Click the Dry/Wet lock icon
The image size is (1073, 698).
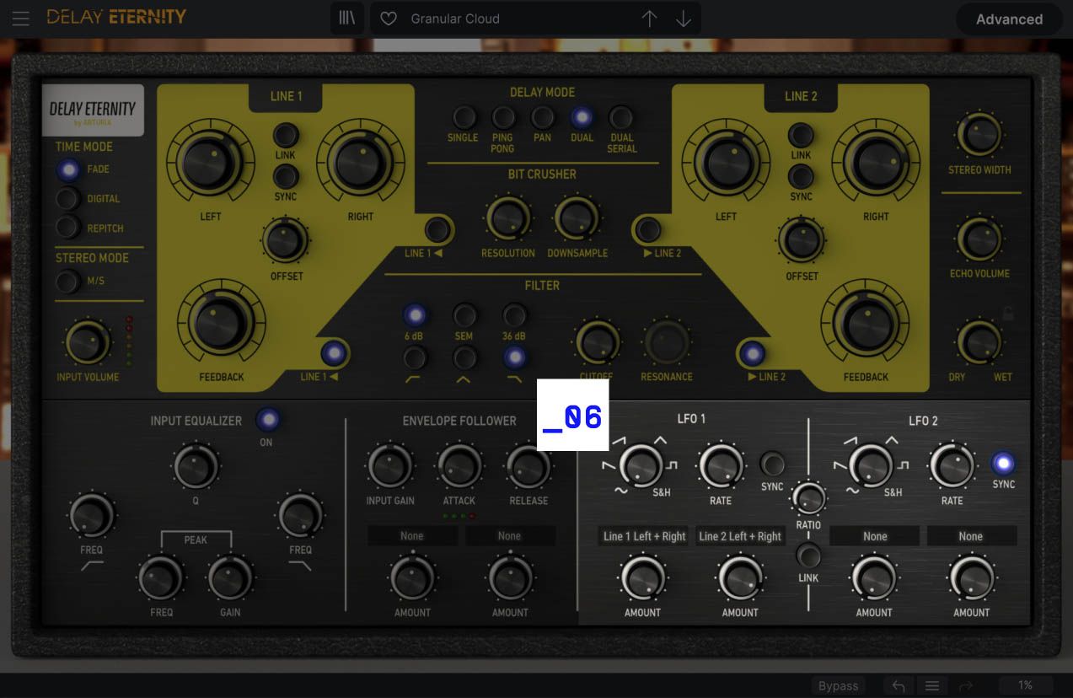click(1007, 314)
